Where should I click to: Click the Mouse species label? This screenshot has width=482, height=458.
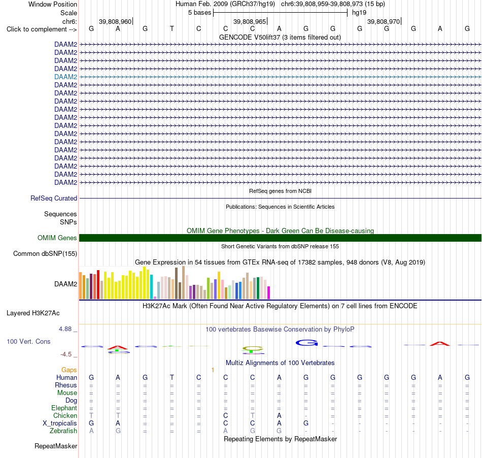(x=67, y=393)
